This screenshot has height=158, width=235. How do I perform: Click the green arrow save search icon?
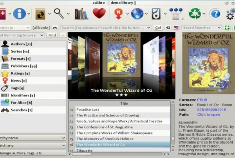tap(227, 27)
